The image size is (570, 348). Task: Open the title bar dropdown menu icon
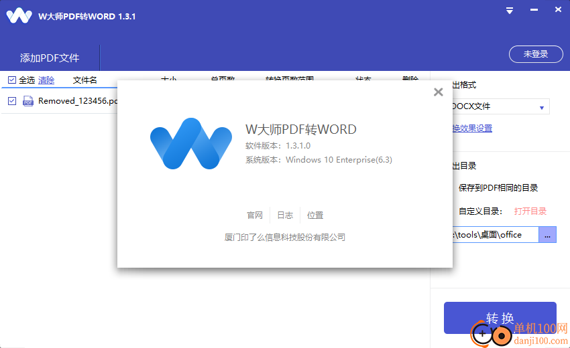510,11
